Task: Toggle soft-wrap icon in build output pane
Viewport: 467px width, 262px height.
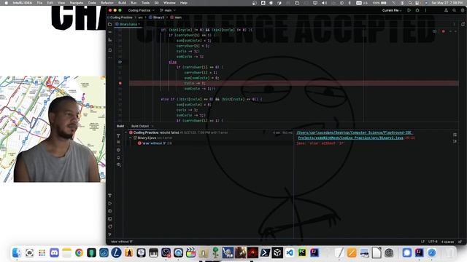Action: (455, 135)
